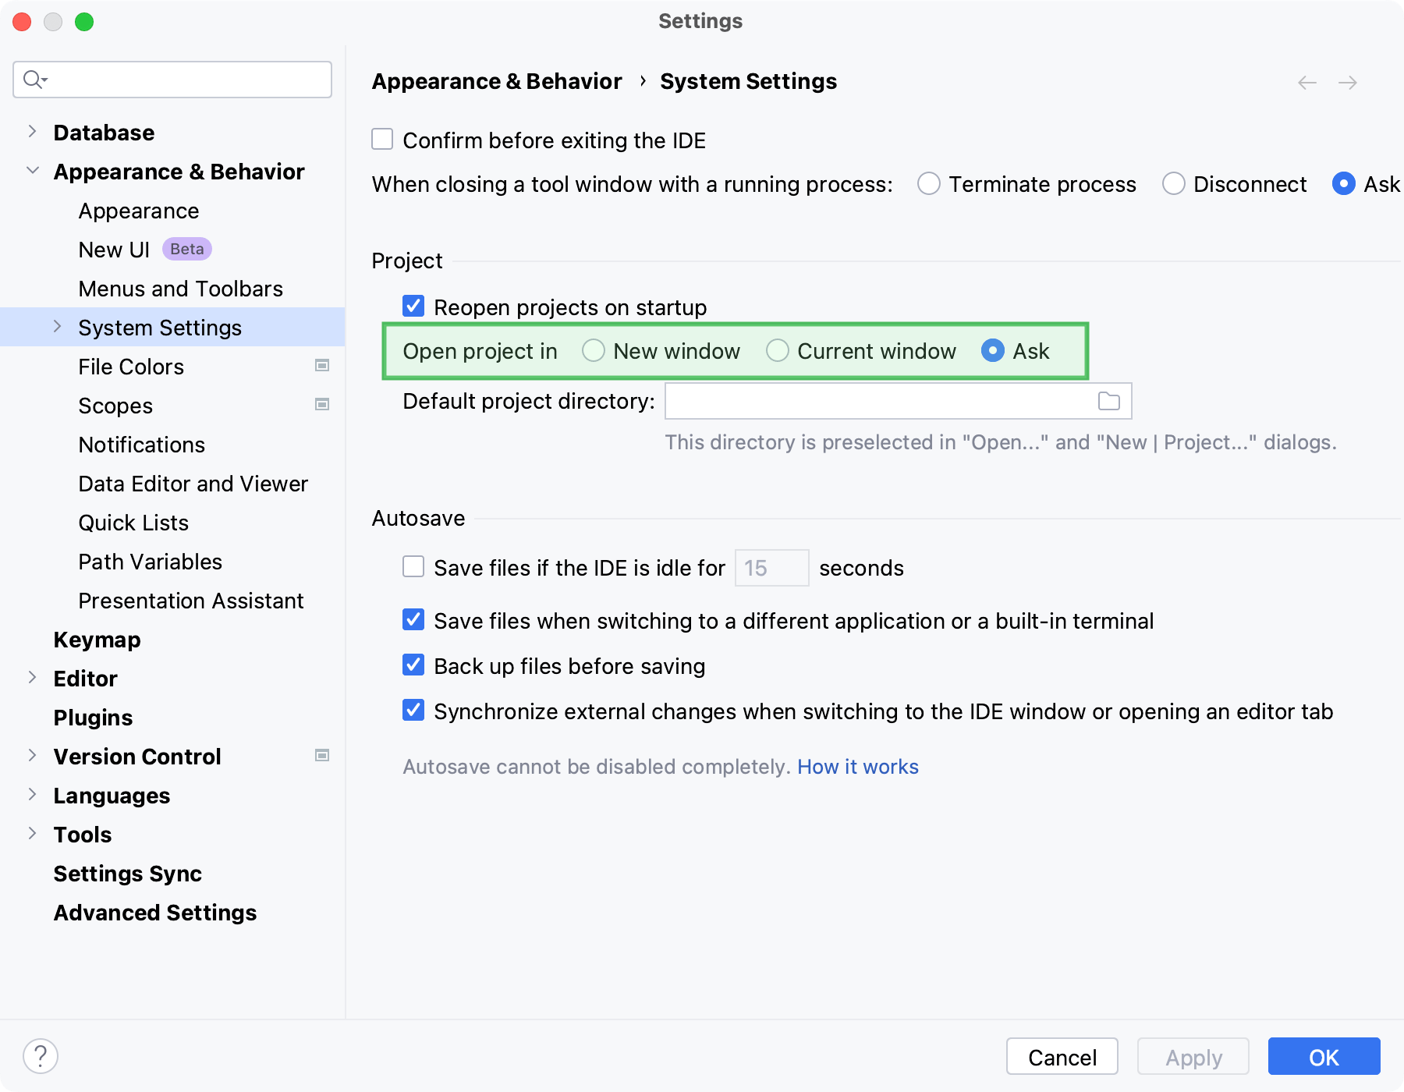Click the Apply button
This screenshot has width=1404, height=1092.
[1193, 1057]
